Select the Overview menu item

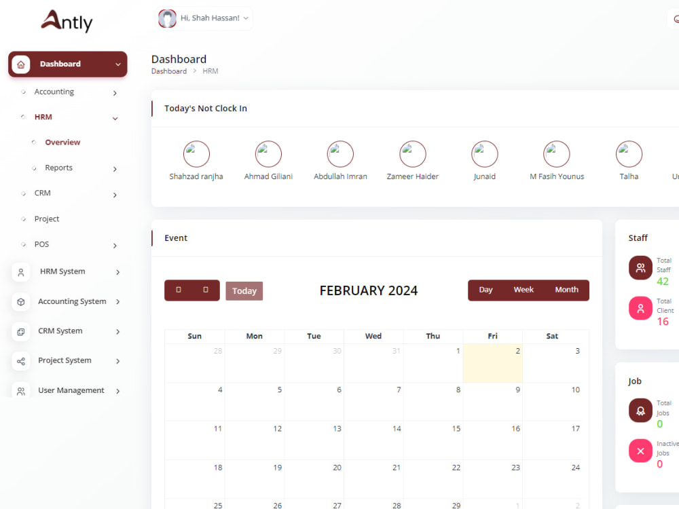coord(62,142)
